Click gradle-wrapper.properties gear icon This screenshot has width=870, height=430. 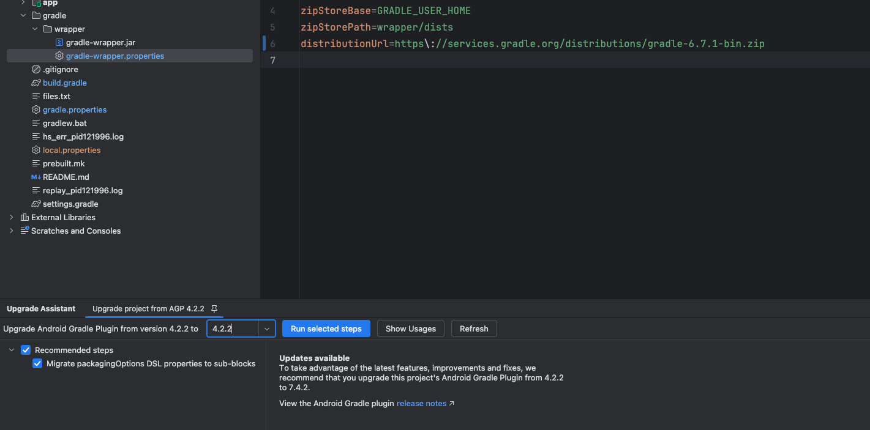59,56
